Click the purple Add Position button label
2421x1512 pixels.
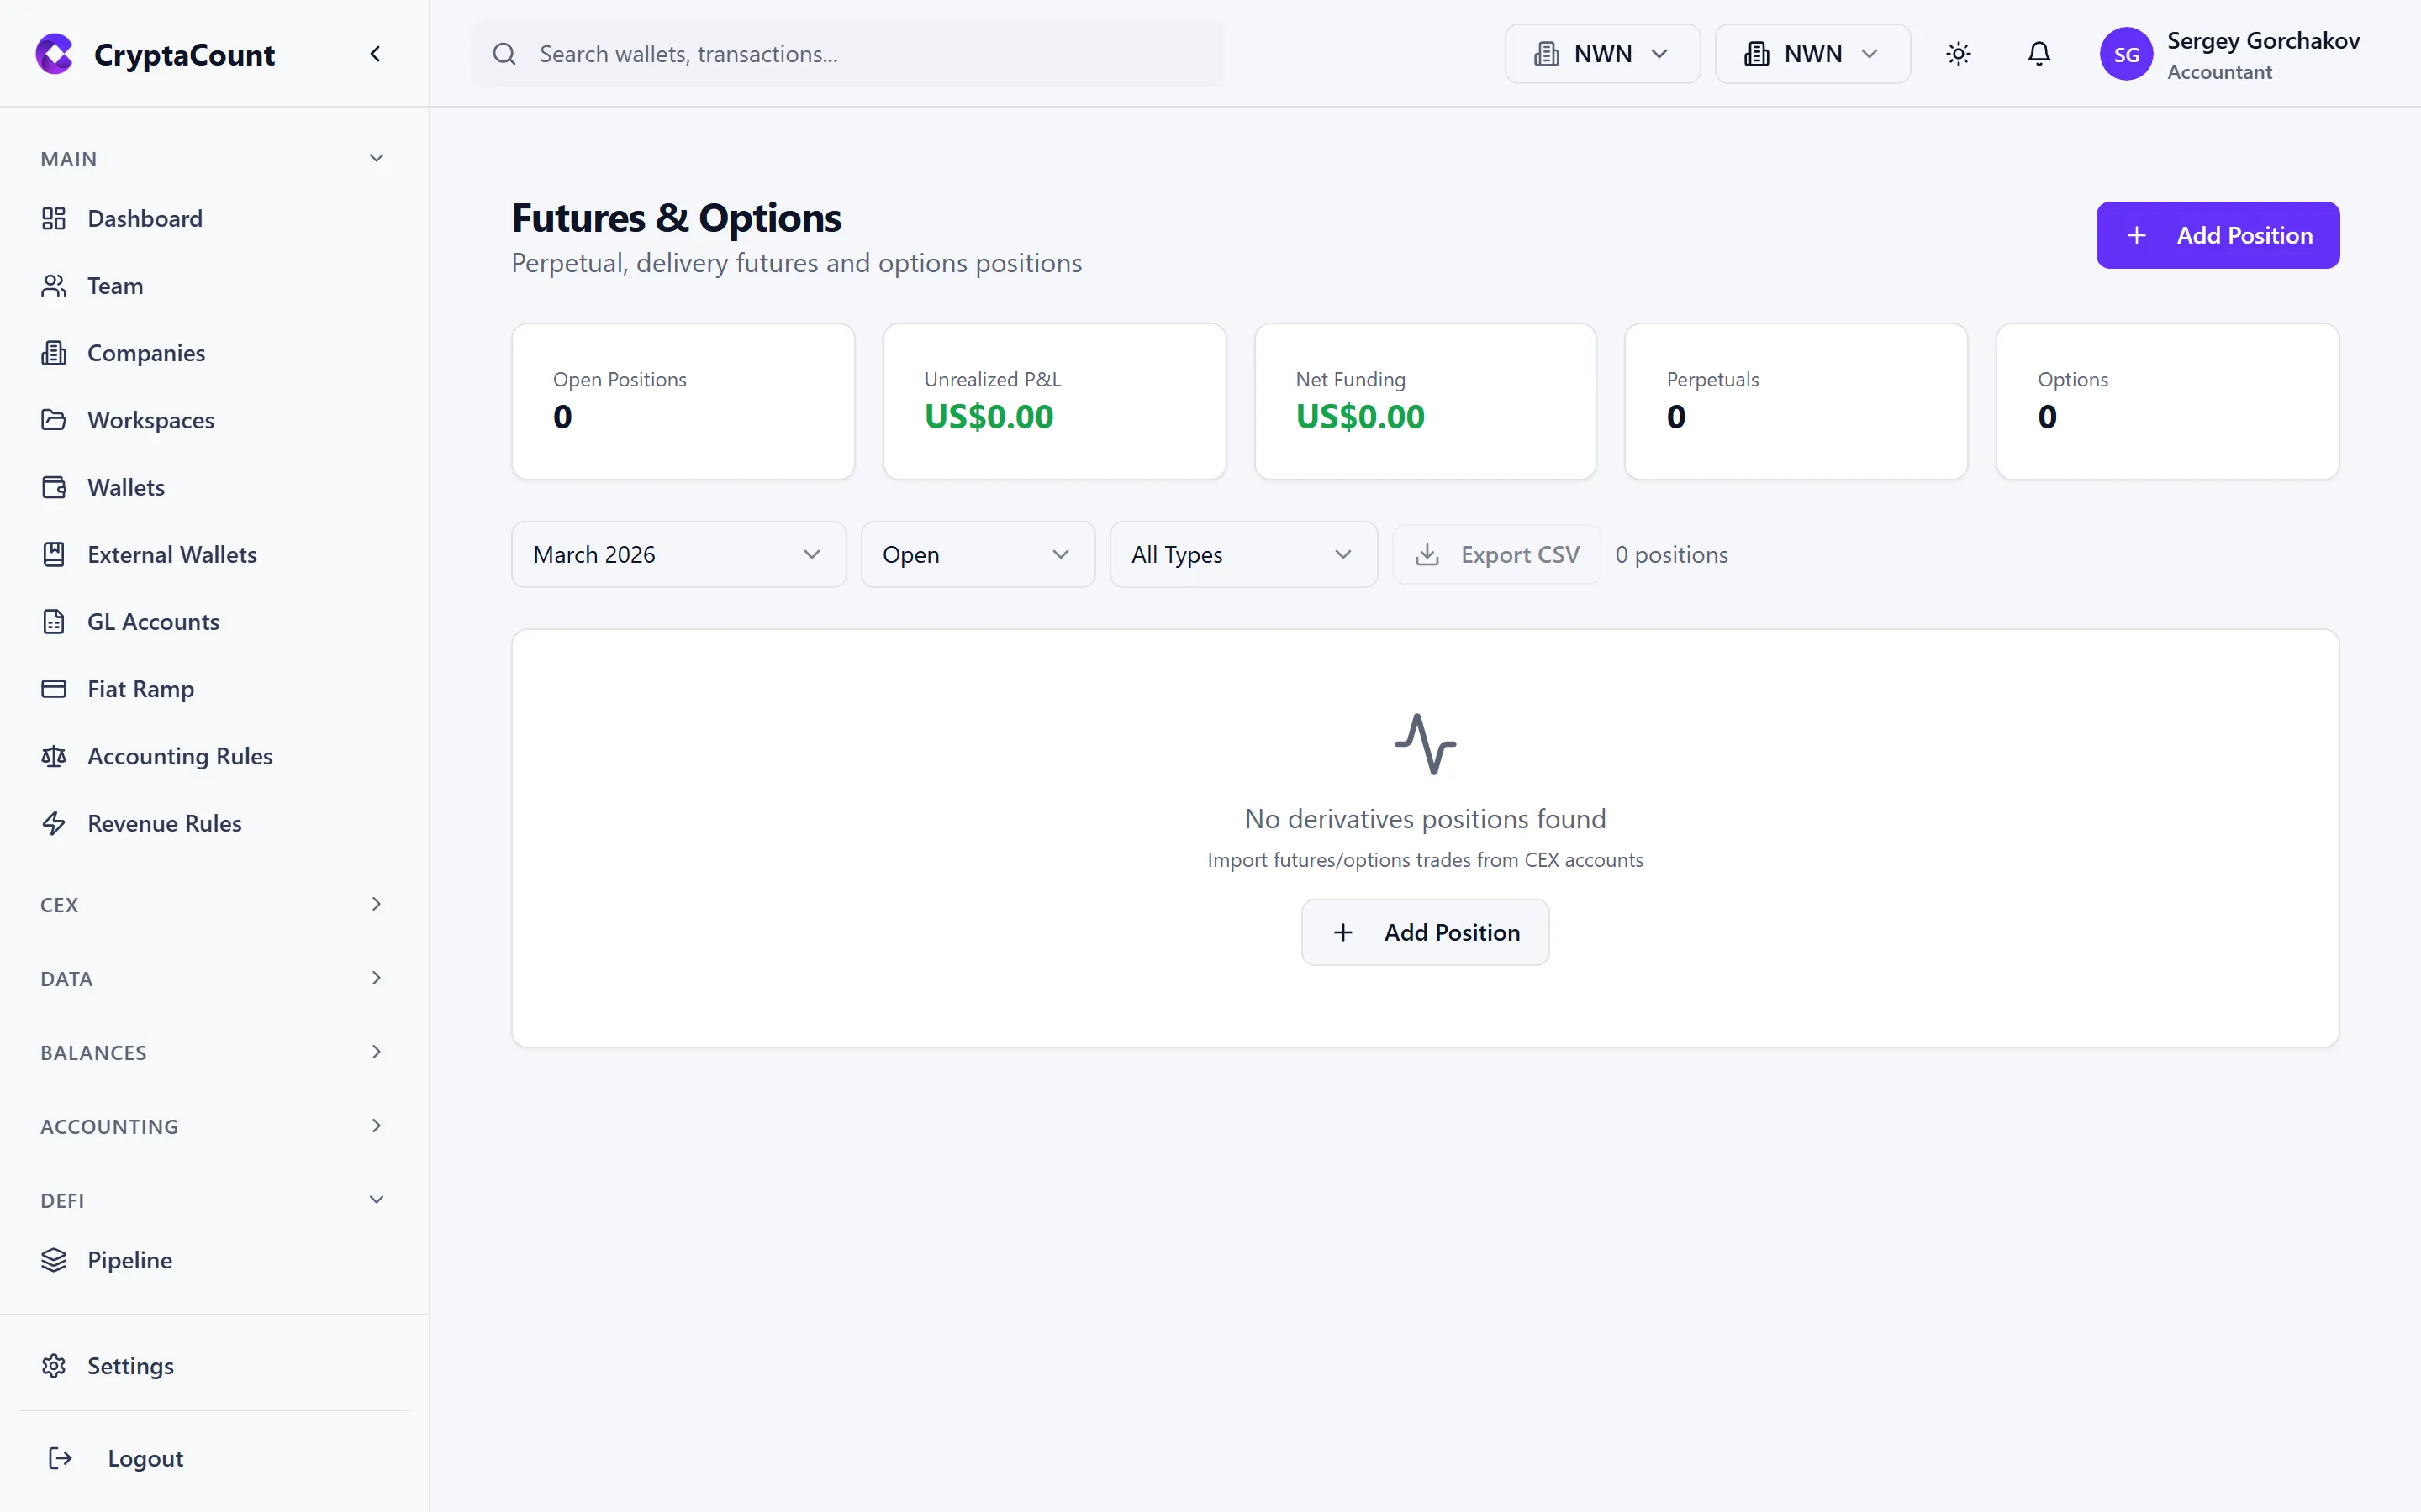point(2245,235)
